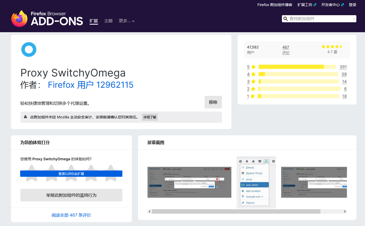Rate one star in experience rating

[32, 173]
